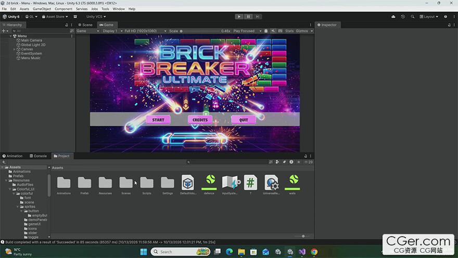The height and width of the screenshot is (258, 458).
Task: Open the Layout dropdown
Action: point(429,17)
